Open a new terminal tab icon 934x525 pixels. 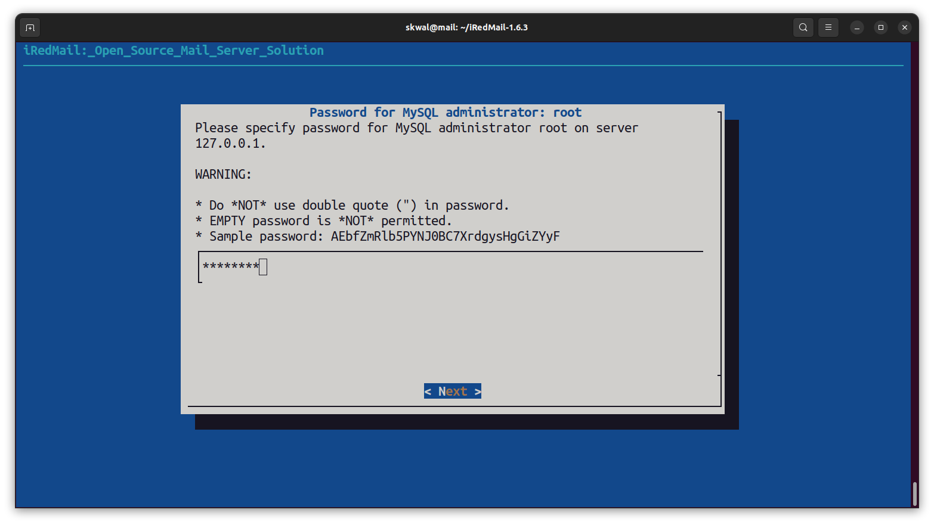tap(30, 27)
